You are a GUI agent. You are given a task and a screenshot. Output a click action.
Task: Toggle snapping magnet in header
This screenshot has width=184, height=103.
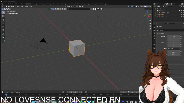77,6
